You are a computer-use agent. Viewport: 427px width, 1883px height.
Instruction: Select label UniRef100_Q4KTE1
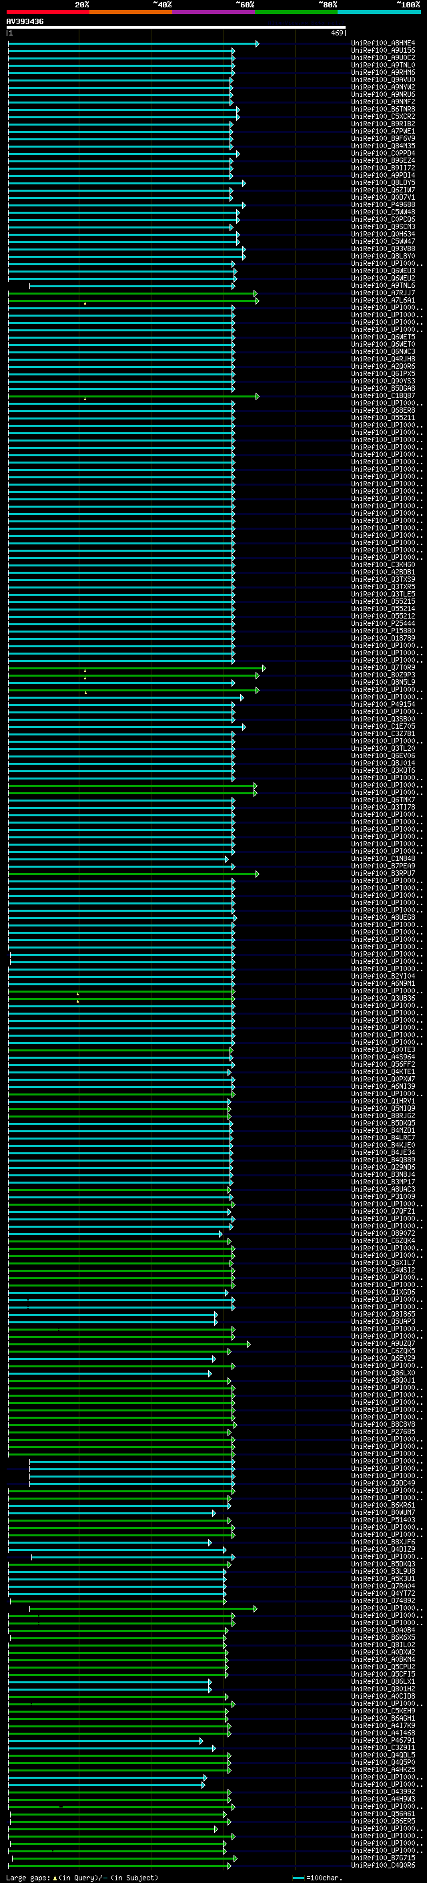pos(383,1071)
